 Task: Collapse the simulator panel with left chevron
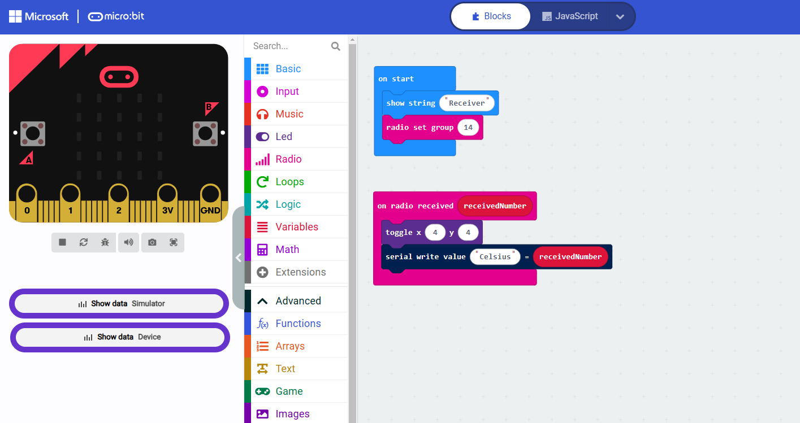click(238, 258)
